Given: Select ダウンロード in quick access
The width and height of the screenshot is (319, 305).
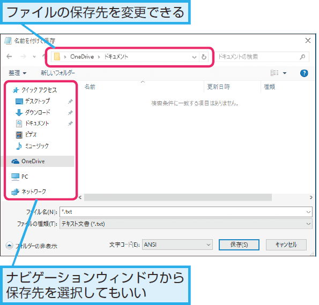Looking at the screenshot, I should [38, 112].
